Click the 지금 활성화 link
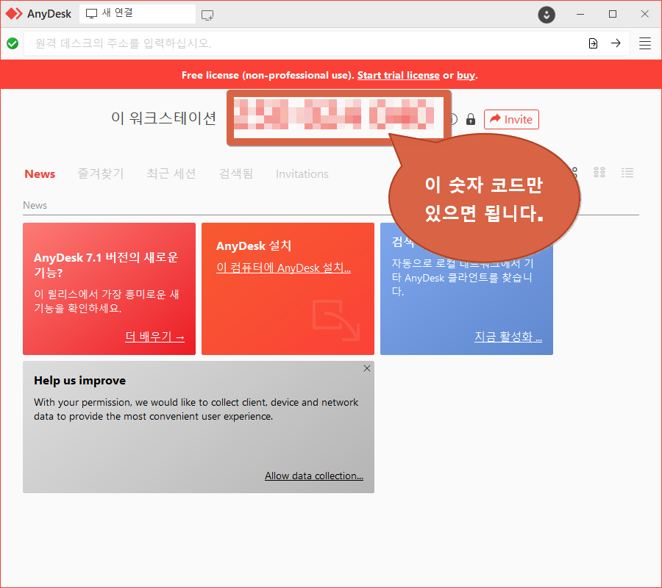662x588 pixels. [508, 337]
